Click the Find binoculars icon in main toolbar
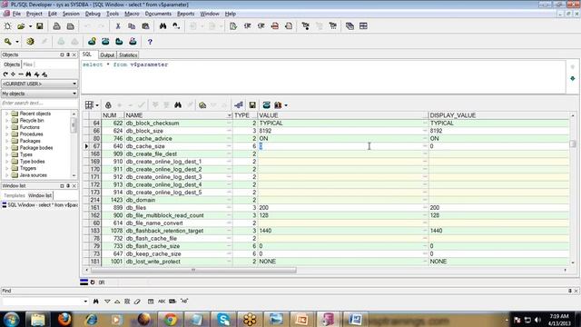 (x=162, y=26)
